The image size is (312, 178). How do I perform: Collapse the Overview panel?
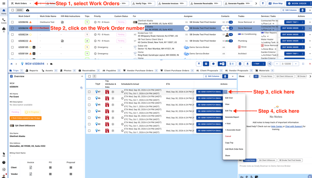(x=82, y=76)
